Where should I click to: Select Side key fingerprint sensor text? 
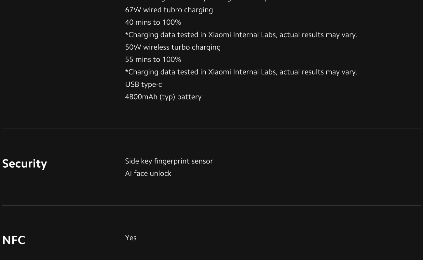pos(169,161)
